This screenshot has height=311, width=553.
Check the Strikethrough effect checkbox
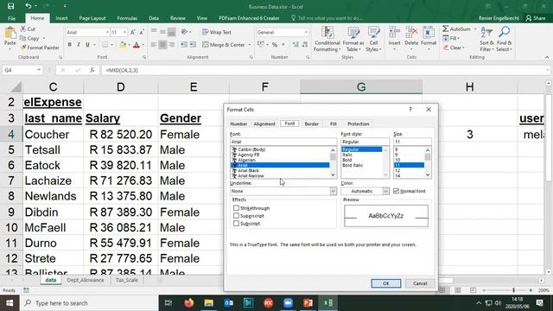tap(236, 208)
